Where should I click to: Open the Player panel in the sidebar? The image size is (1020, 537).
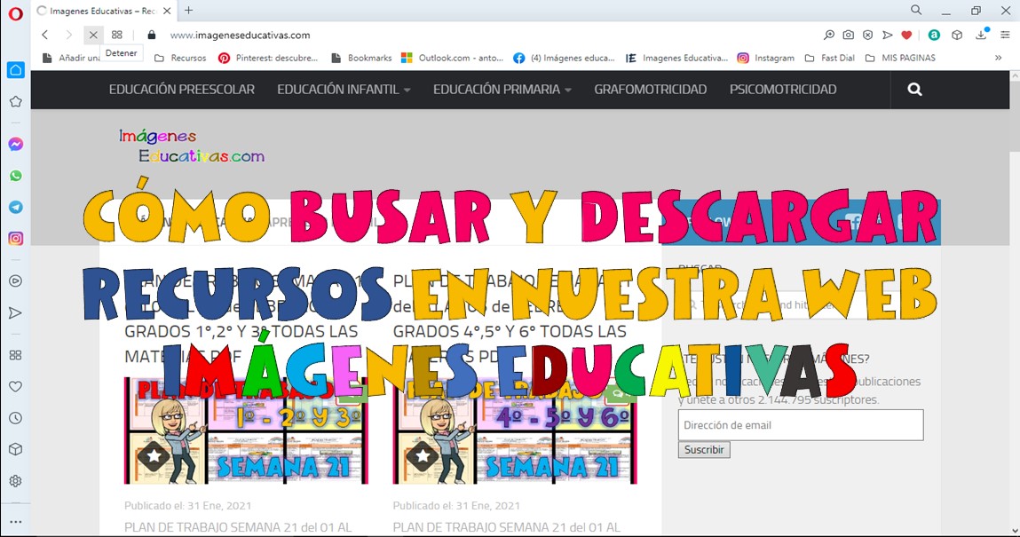pyautogui.click(x=16, y=280)
